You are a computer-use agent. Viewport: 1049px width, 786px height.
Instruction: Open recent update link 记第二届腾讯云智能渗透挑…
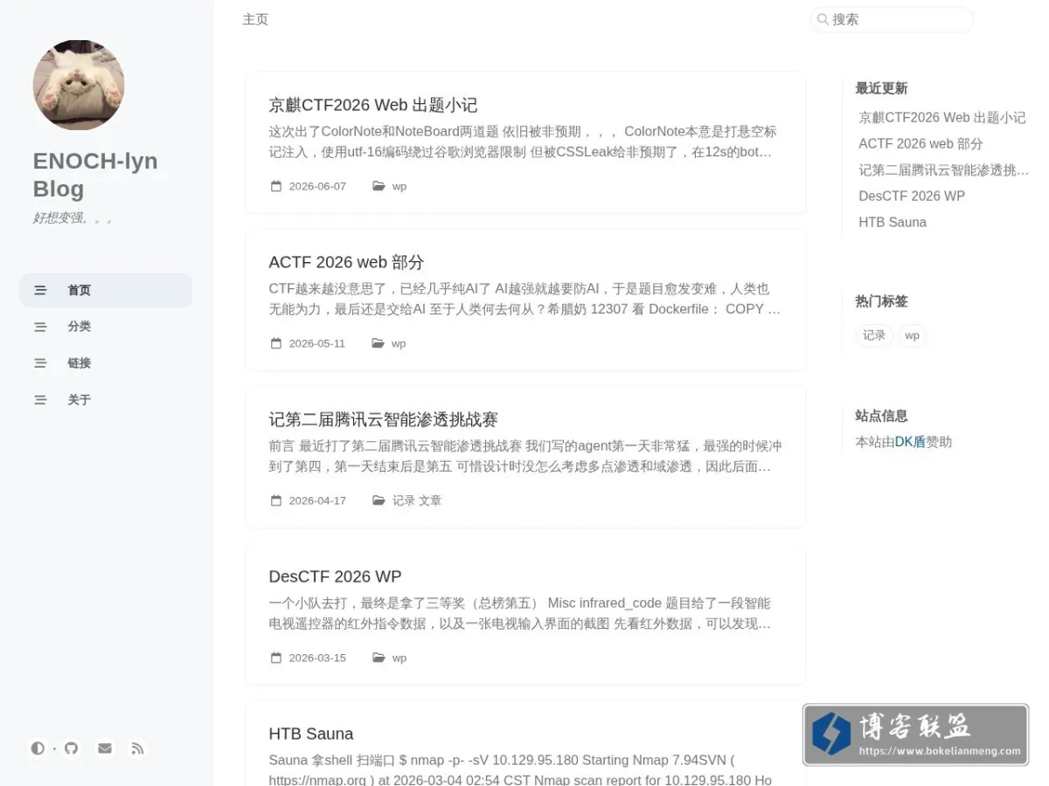point(943,169)
